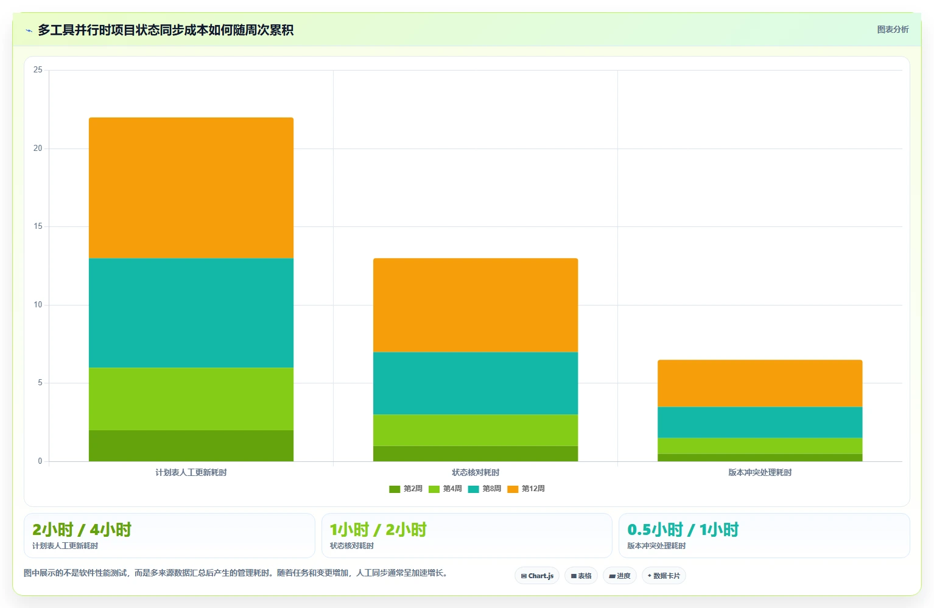Click the footnote text beginning 图中展示的不是软件性能测试
This screenshot has width=934, height=608.
pos(237,573)
